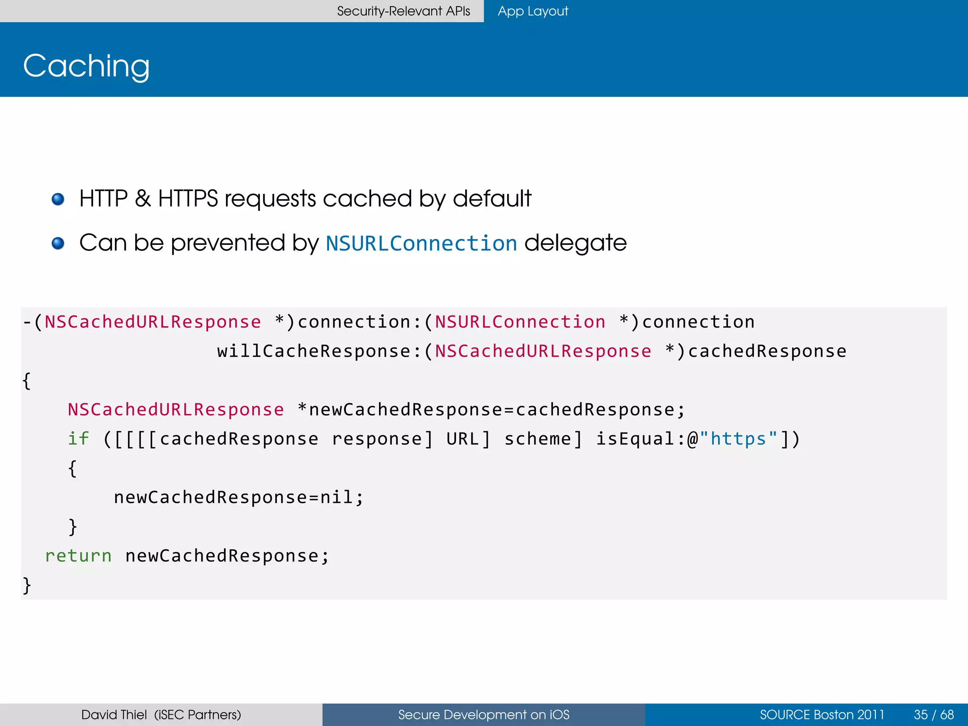Click the willCacheResponse: parameter line
The image size is (968, 726).
coord(532,351)
